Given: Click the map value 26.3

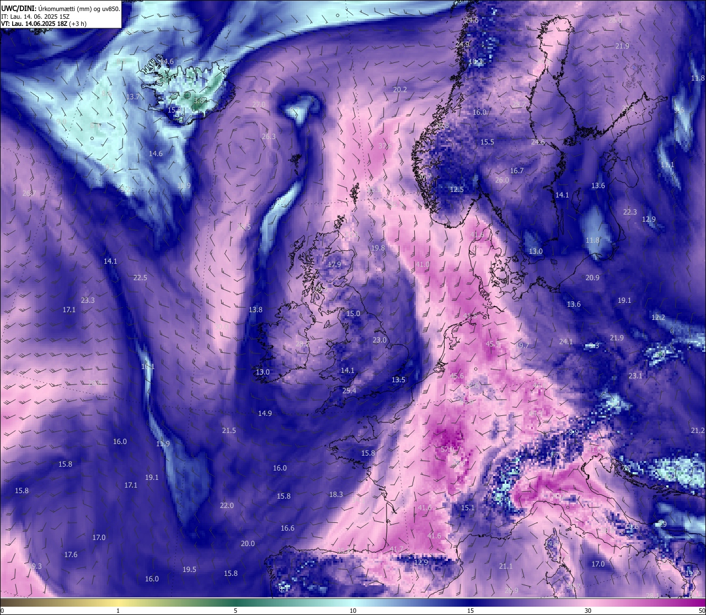Looking at the screenshot, I should point(269,137).
